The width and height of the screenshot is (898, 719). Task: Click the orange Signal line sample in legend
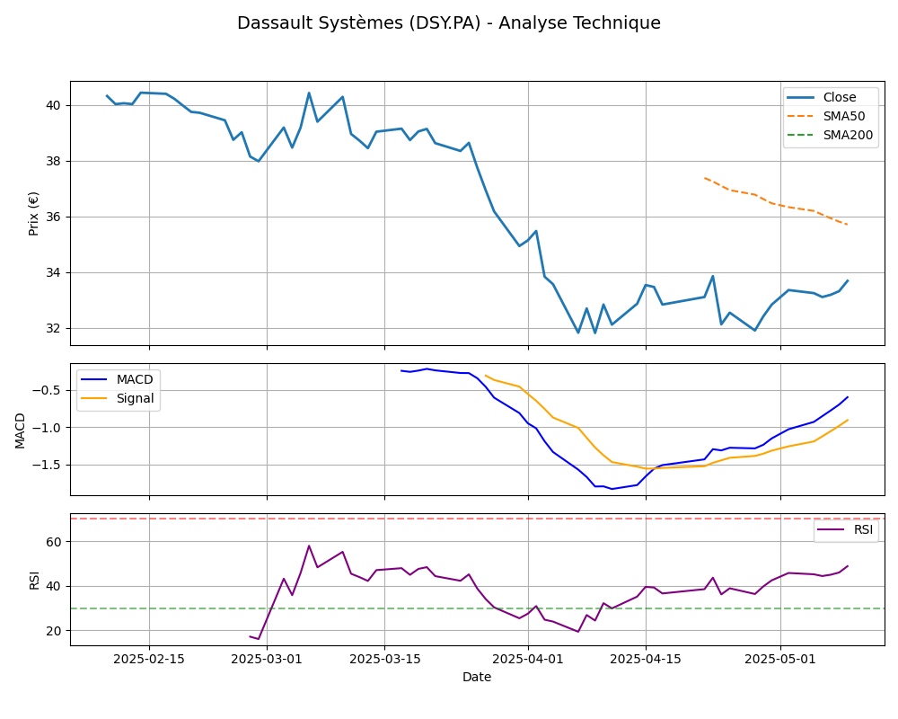click(x=94, y=398)
